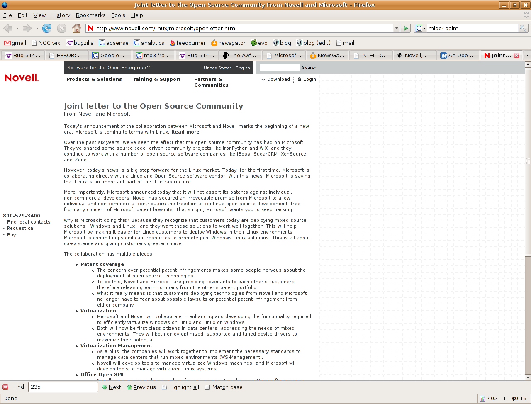Click the Buy link in sidebar
The width and height of the screenshot is (531, 404).
point(11,235)
